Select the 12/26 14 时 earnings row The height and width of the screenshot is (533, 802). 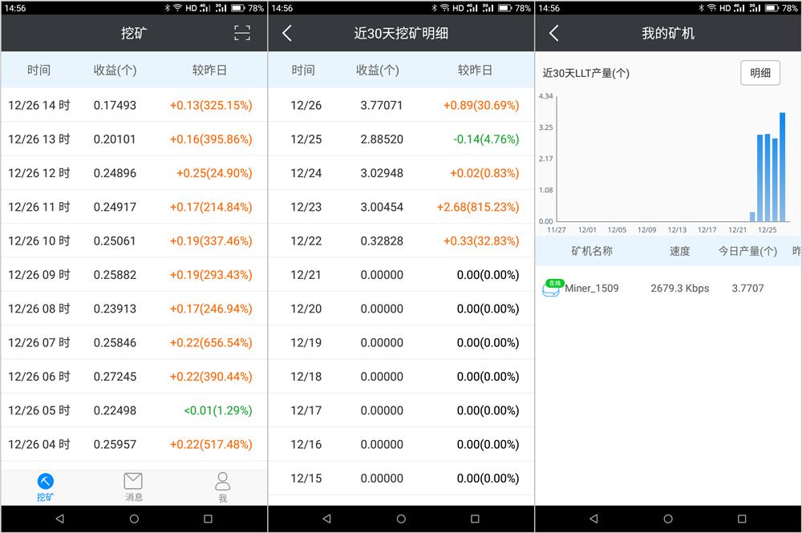133,105
